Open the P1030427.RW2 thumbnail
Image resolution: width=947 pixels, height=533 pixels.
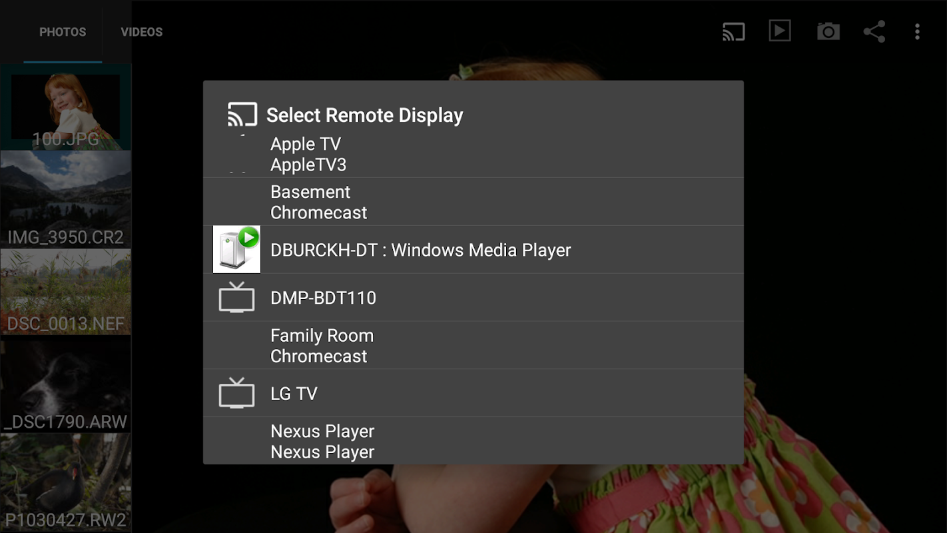(65, 482)
